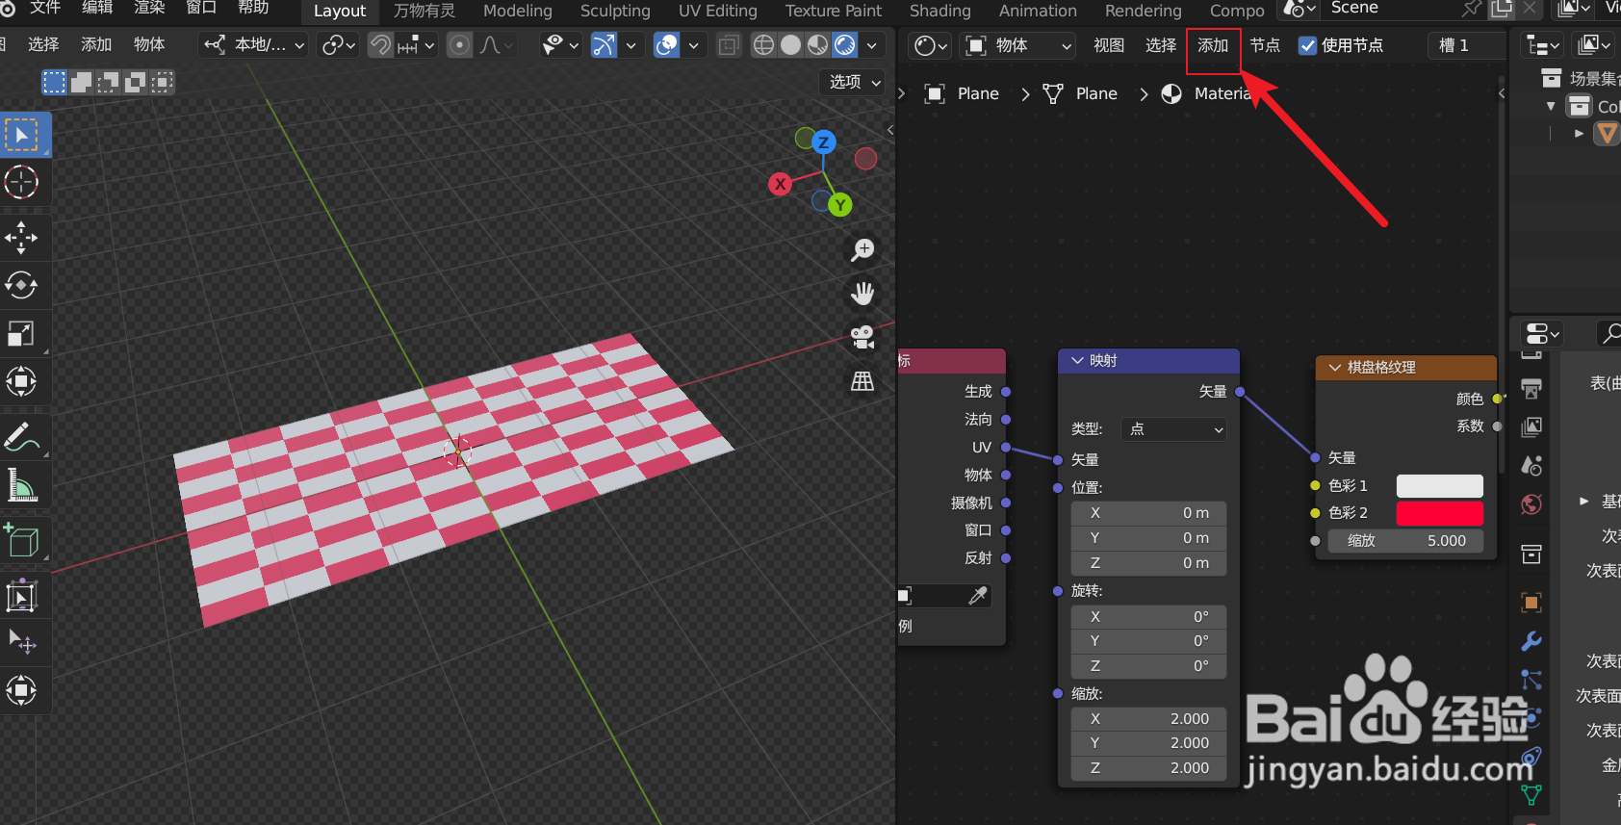Open the overlays options dropdown arrow

693,45
